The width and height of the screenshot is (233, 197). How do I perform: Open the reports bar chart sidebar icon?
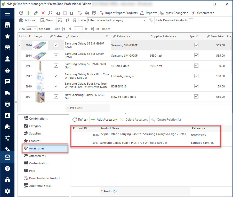pyautogui.click(x=7, y=115)
